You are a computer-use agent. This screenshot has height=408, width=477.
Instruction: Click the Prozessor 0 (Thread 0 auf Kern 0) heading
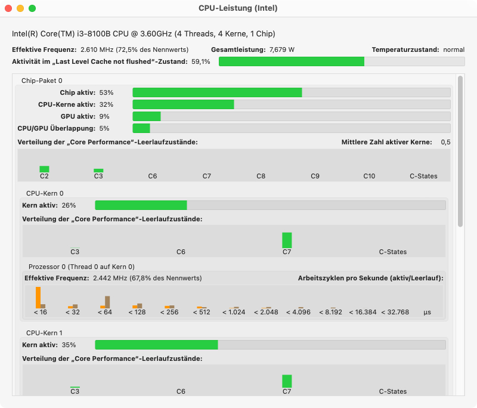tap(82, 267)
